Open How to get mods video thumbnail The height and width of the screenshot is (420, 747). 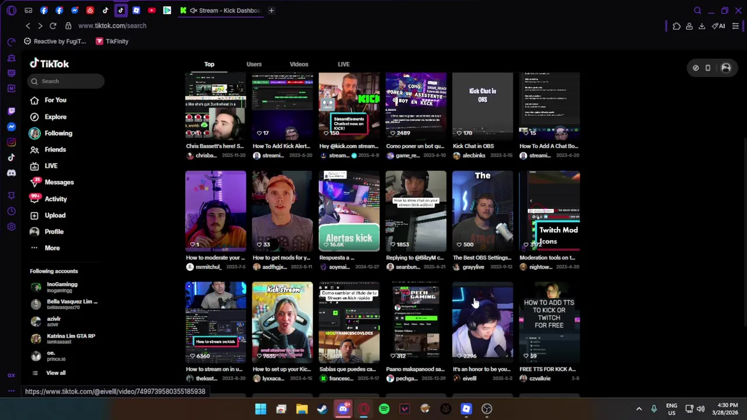click(x=282, y=211)
